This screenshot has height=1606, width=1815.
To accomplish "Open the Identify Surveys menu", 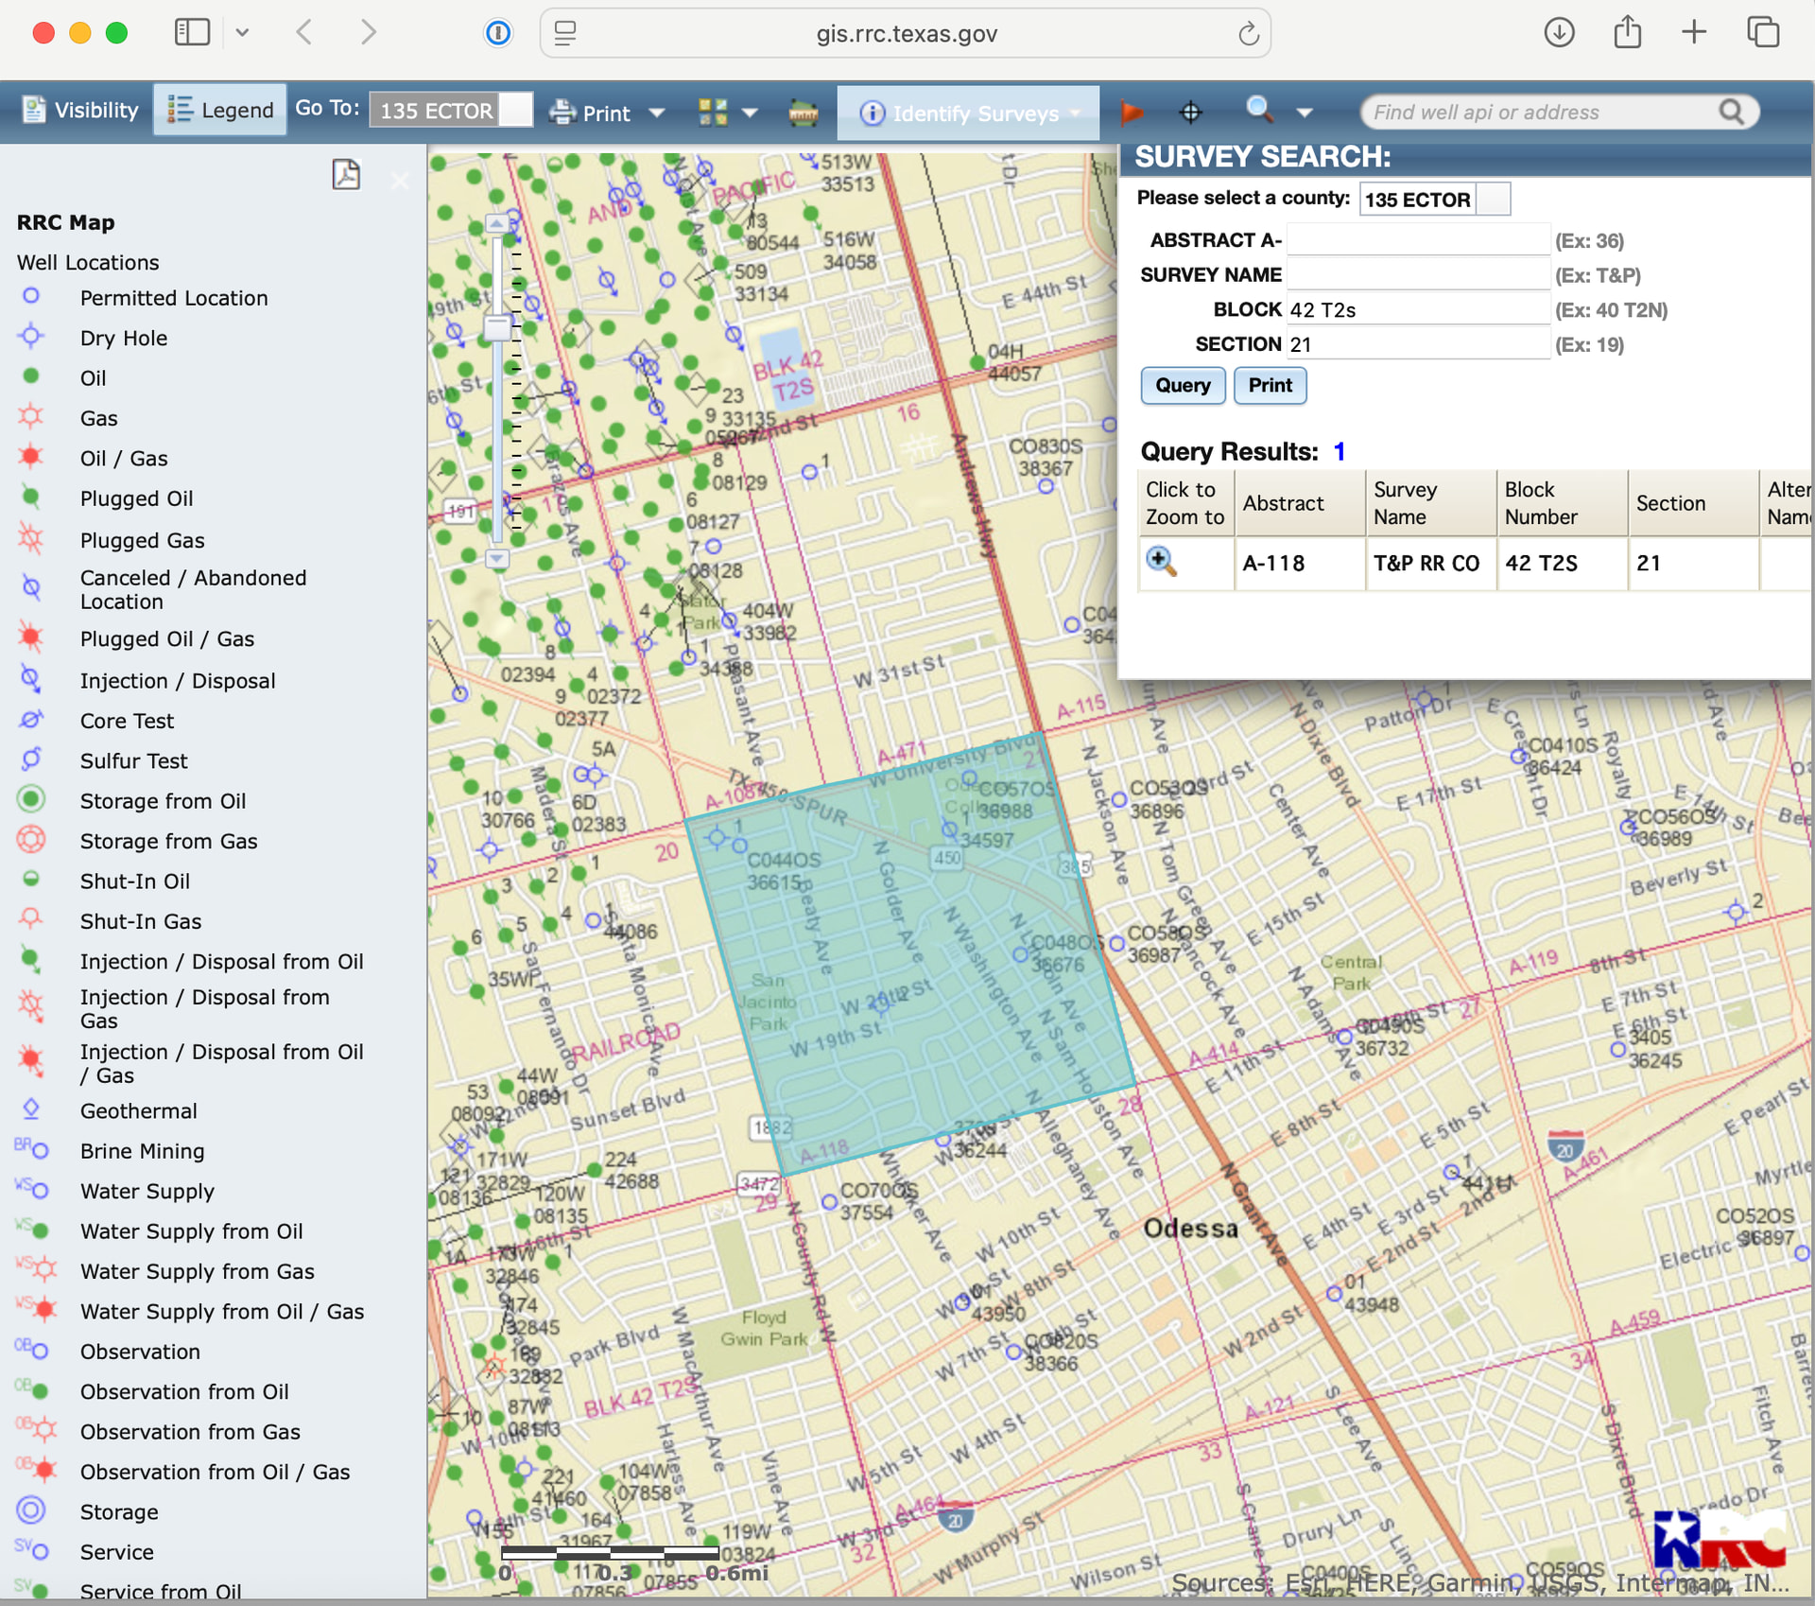I will click(969, 113).
